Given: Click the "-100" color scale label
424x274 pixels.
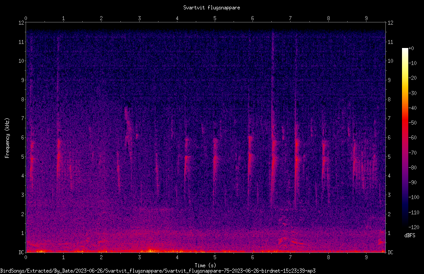Looking at the screenshot, I should click(x=414, y=197).
